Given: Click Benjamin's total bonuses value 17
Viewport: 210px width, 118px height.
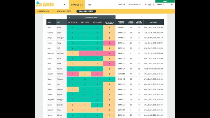Looking at the screenshot, I should tap(139, 100).
